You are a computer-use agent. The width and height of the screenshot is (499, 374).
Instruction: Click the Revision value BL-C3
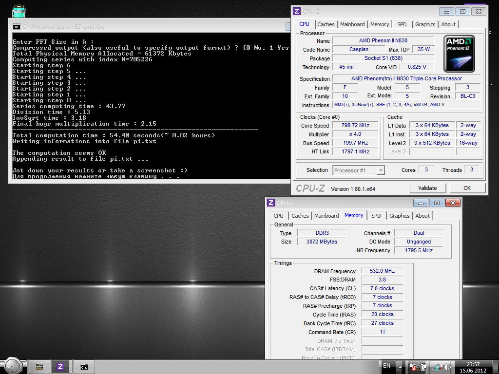pyautogui.click(x=467, y=96)
